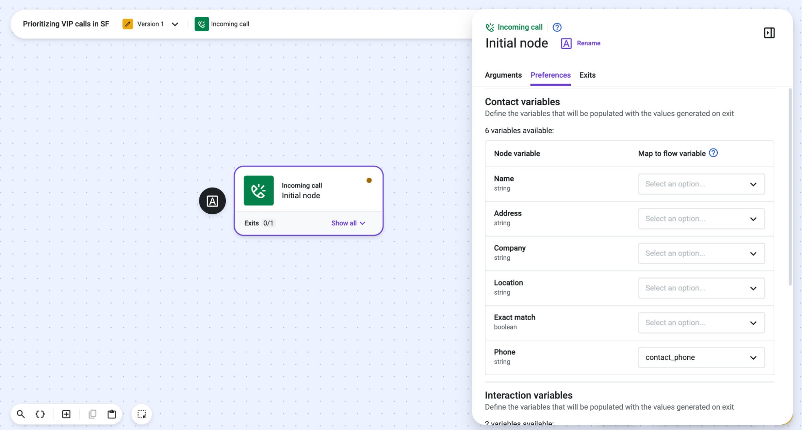802x430 pixels.
Task: Click the black circular A start badge
Action: (x=212, y=201)
